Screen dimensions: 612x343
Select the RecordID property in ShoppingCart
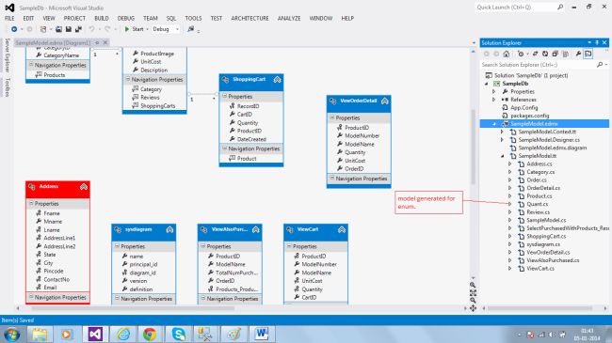click(x=249, y=106)
